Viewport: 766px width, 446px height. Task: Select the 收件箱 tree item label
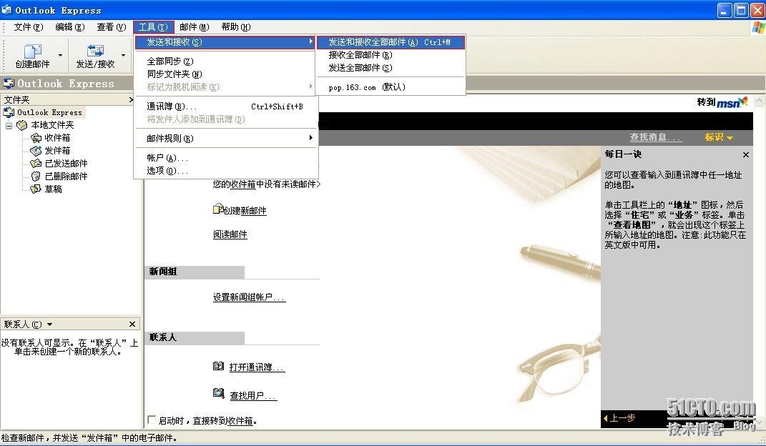57,138
